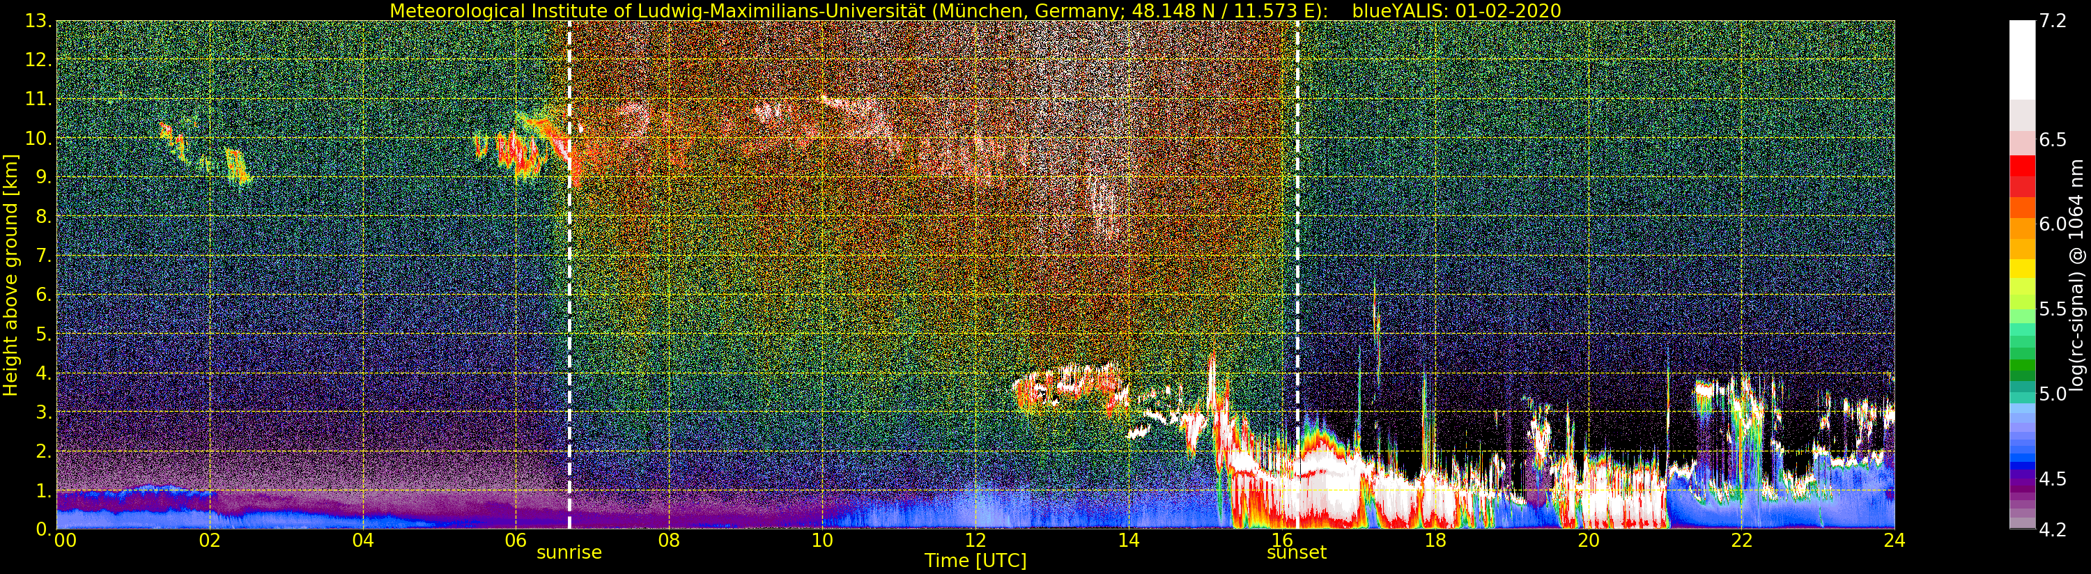2091x574 pixels.
Task: Click the height axis tick label 5
Action: tap(44, 334)
